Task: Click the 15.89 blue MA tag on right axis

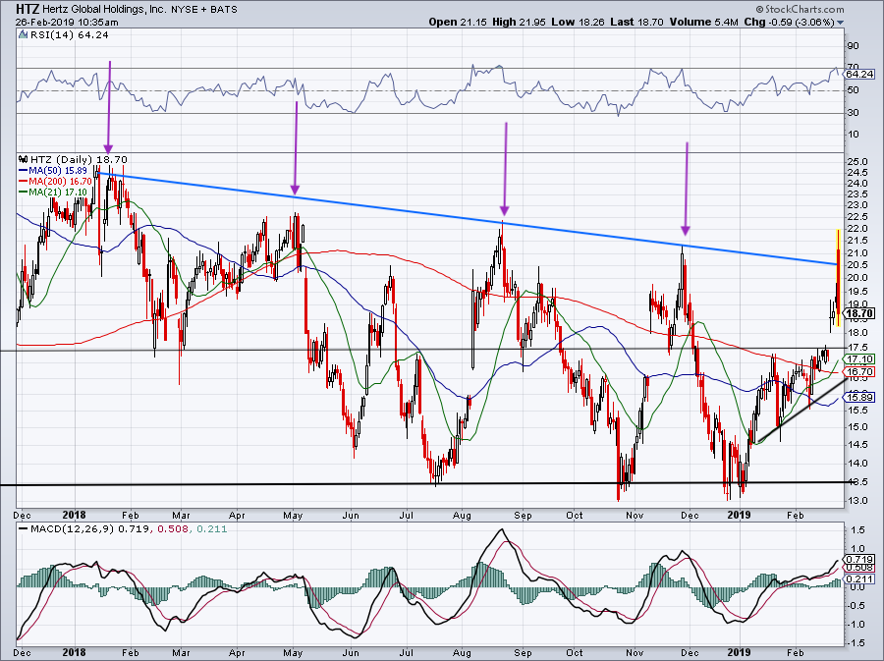Action: (859, 397)
